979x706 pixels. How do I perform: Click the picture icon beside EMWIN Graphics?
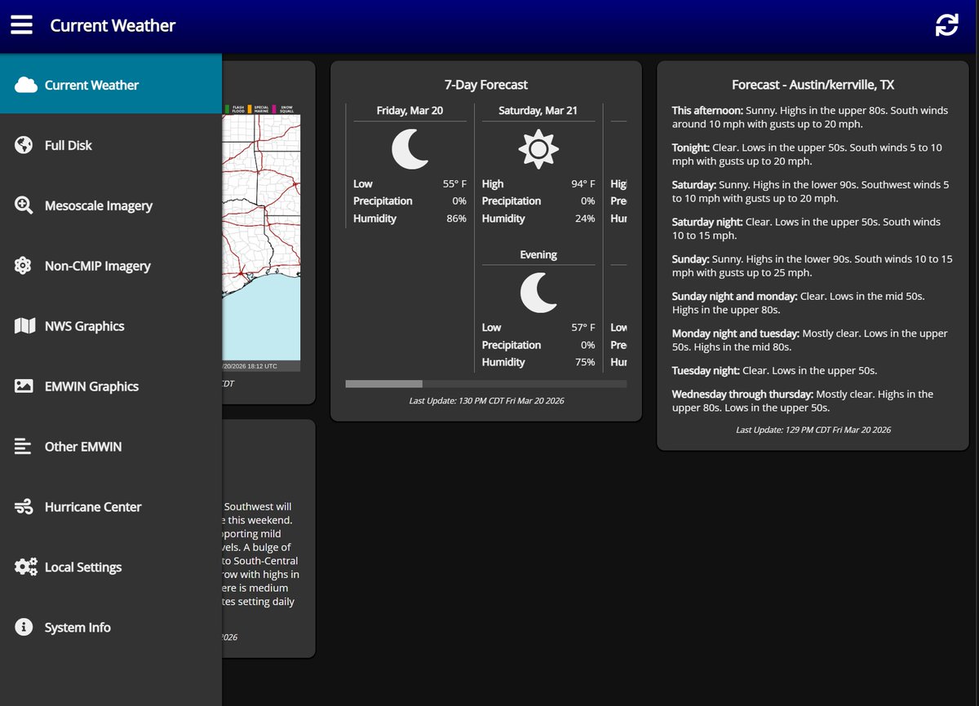pyautogui.click(x=24, y=386)
